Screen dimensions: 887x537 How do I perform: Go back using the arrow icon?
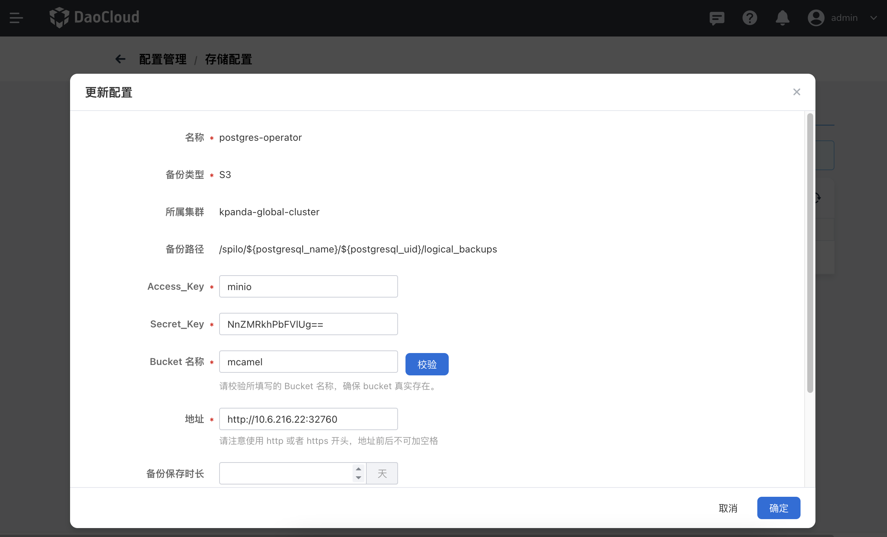120,59
